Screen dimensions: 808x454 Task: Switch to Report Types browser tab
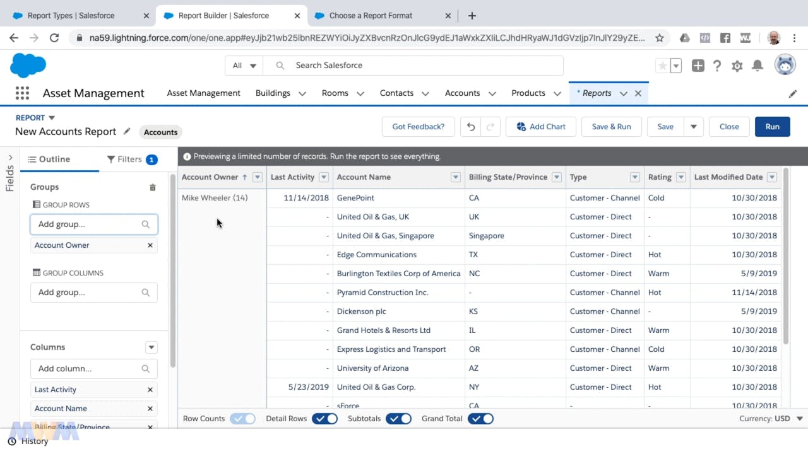(x=79, y=16)
